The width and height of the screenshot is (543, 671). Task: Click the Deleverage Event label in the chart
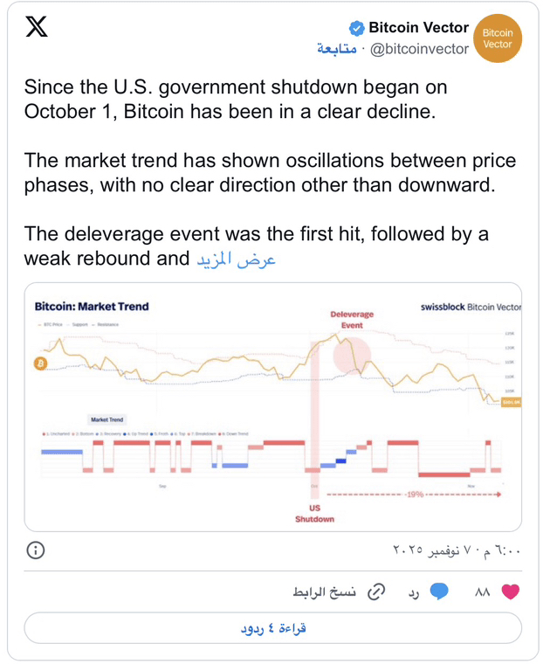(x=352, y=319)
